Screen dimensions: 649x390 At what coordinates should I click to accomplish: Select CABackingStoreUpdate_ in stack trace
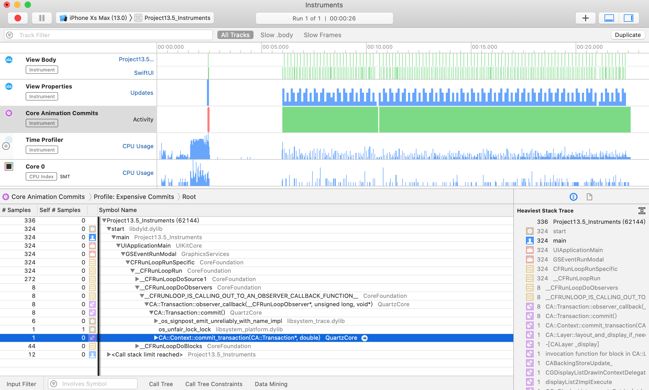(579, 363)
